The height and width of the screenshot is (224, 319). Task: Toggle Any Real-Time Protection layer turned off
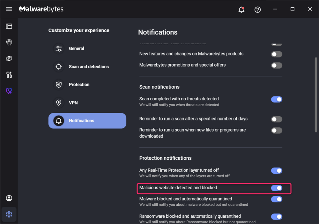tap(277, 170)
